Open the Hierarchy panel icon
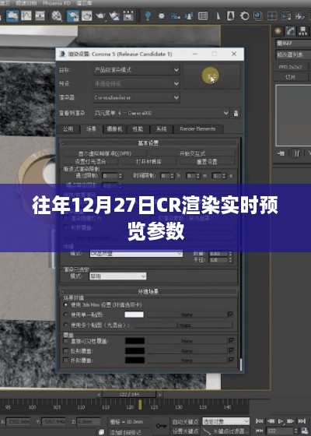The height and width of the screenshot is (436, 311). click(302, 31)
